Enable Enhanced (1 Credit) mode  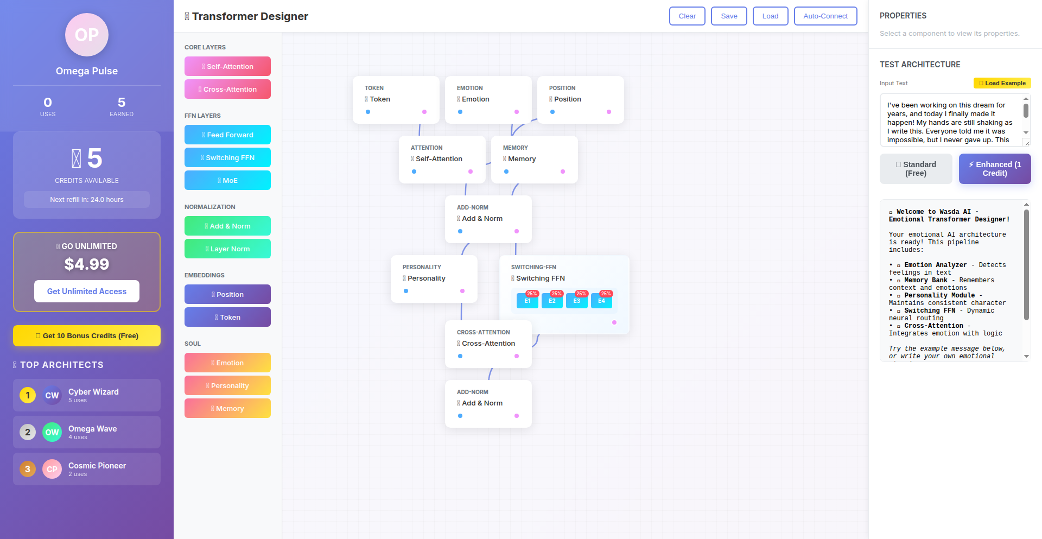click(995, 168)
